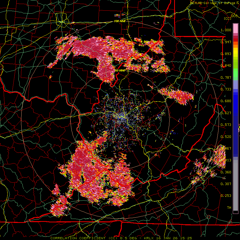This screenshot has height=240, width=240.
Task: Select the 1.000 legend value
Action: pyautogui.click(x=226, y=30)
